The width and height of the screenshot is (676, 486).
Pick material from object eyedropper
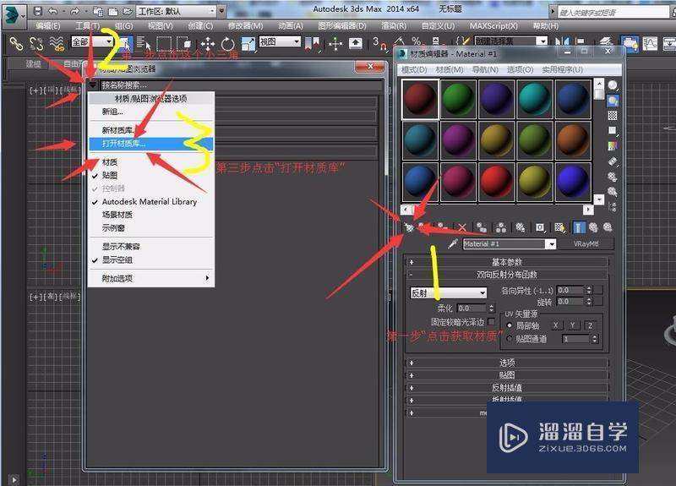453,244
